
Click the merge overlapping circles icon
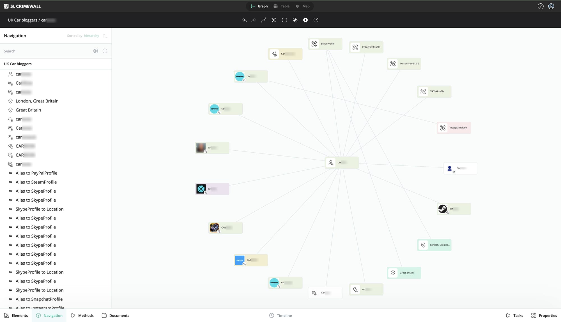(295, 20)
